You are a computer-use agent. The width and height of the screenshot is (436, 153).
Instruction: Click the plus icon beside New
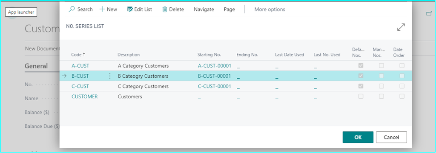[x=102, y=9]
